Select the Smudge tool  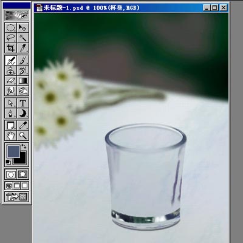(x=10, y=91)
